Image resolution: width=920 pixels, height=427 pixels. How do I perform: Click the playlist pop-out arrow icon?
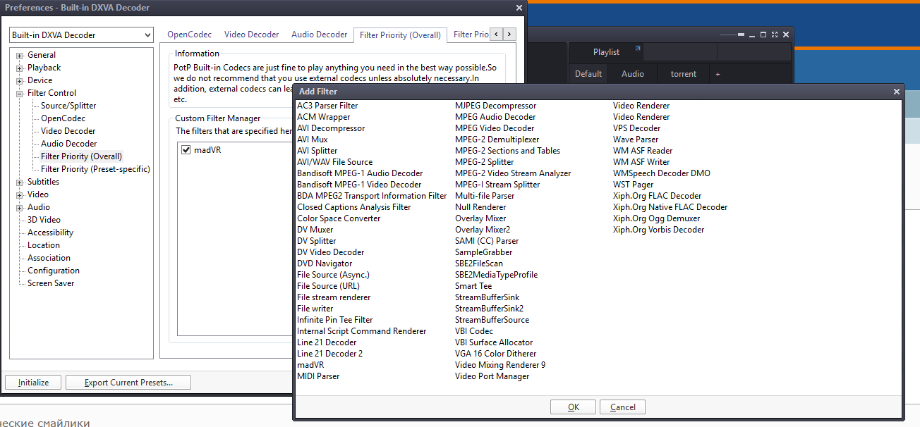(638, 49)
